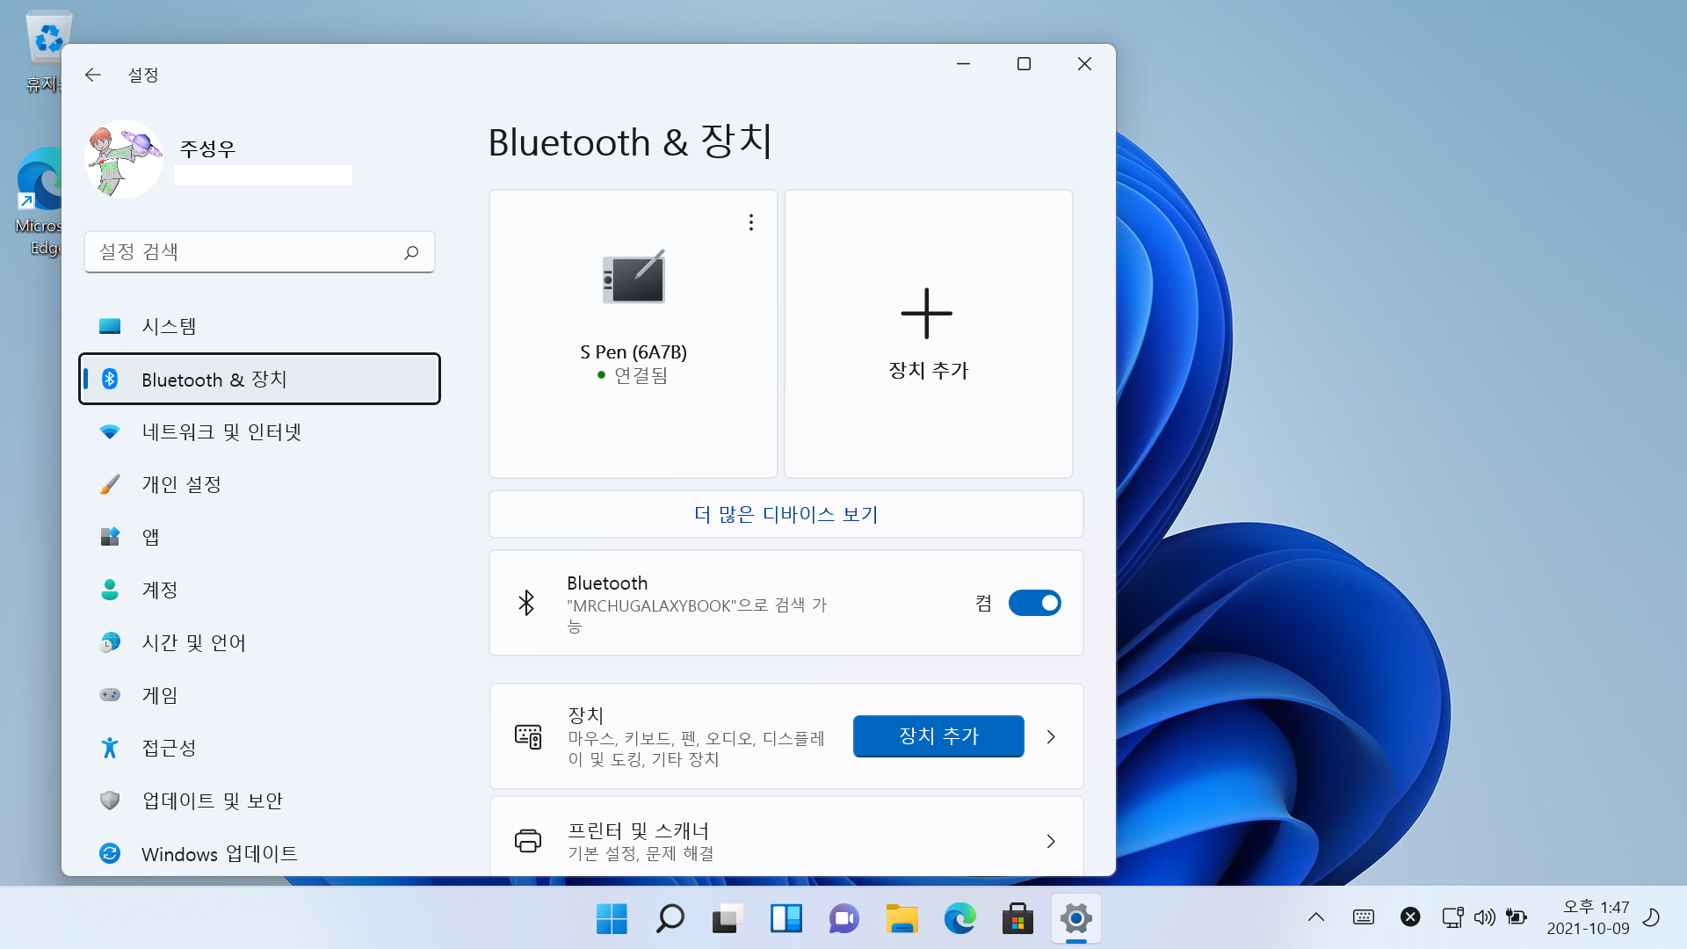This screenshot has height=949, width=1687.
Task: Click 더 많은 디바이스 보기 link
Action: (x=786, y=514)
